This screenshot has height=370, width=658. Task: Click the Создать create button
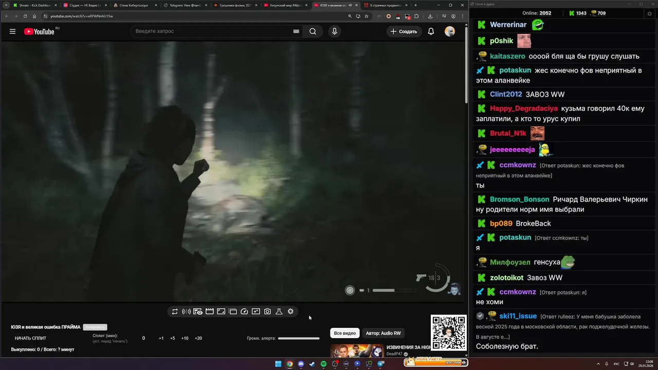click(x=404, y=31)
